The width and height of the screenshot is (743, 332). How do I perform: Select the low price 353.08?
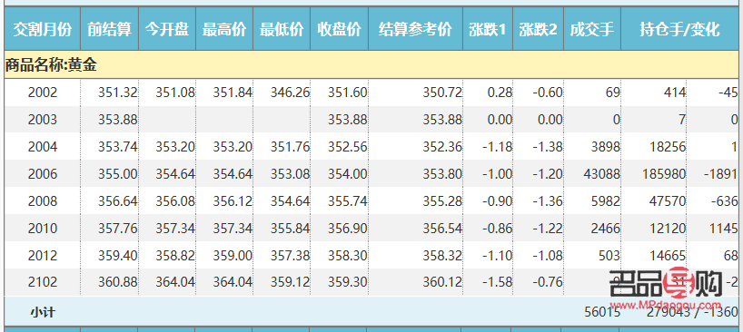(291, 174)
